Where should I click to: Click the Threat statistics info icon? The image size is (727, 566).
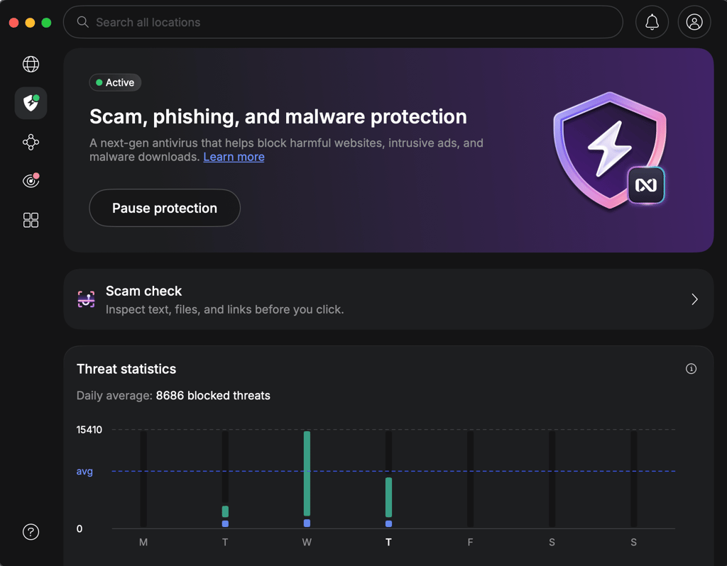(x=691, y=369)
